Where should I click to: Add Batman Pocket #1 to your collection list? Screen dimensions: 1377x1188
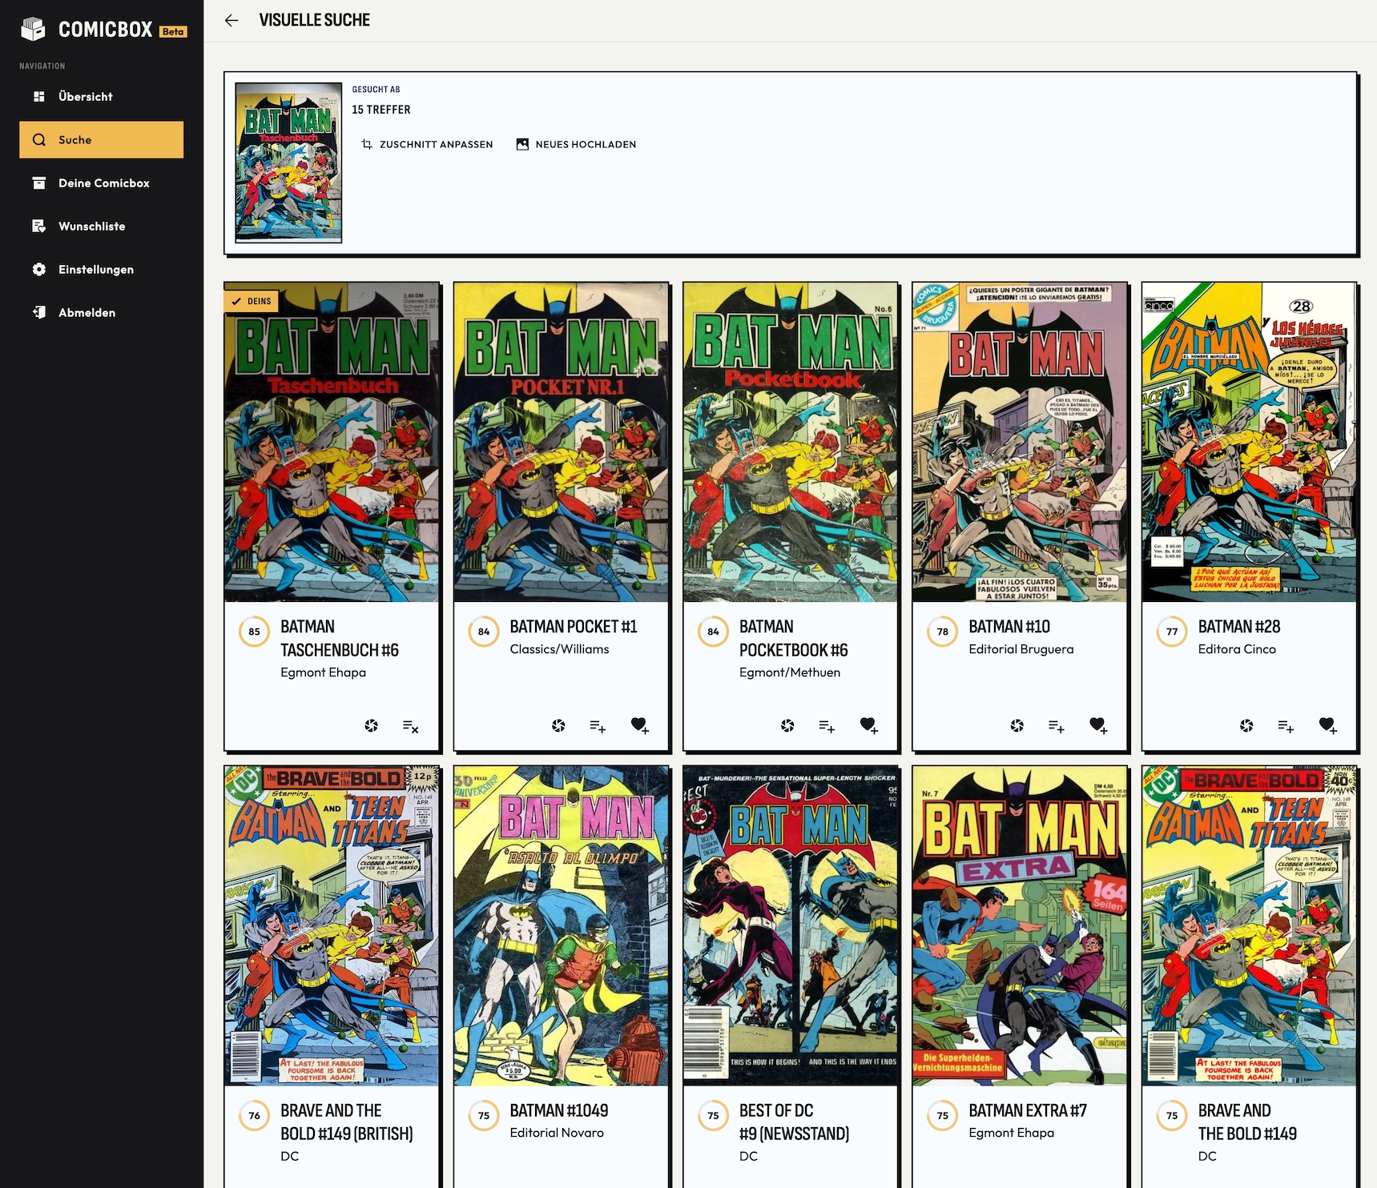point(598,727)
